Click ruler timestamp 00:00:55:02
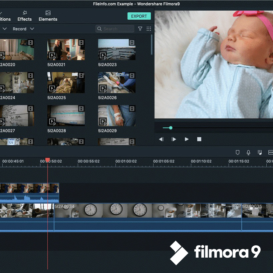The image size is (273, 273). (89, 162)
